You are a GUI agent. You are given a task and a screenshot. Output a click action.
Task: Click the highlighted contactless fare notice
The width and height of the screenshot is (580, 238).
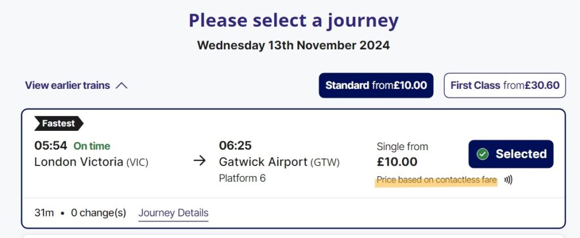point(436,180)
